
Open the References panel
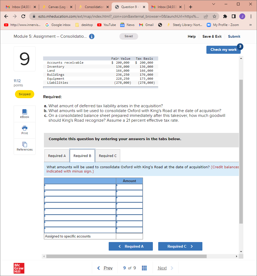(x=24, y=146)
